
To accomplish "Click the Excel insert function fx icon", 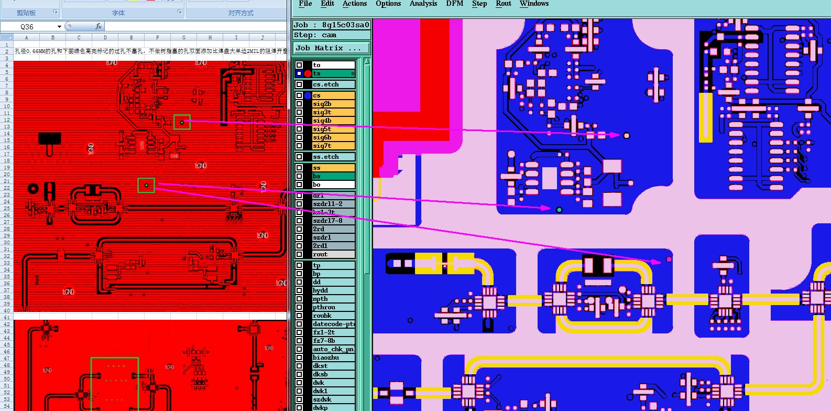I will 99,26.
